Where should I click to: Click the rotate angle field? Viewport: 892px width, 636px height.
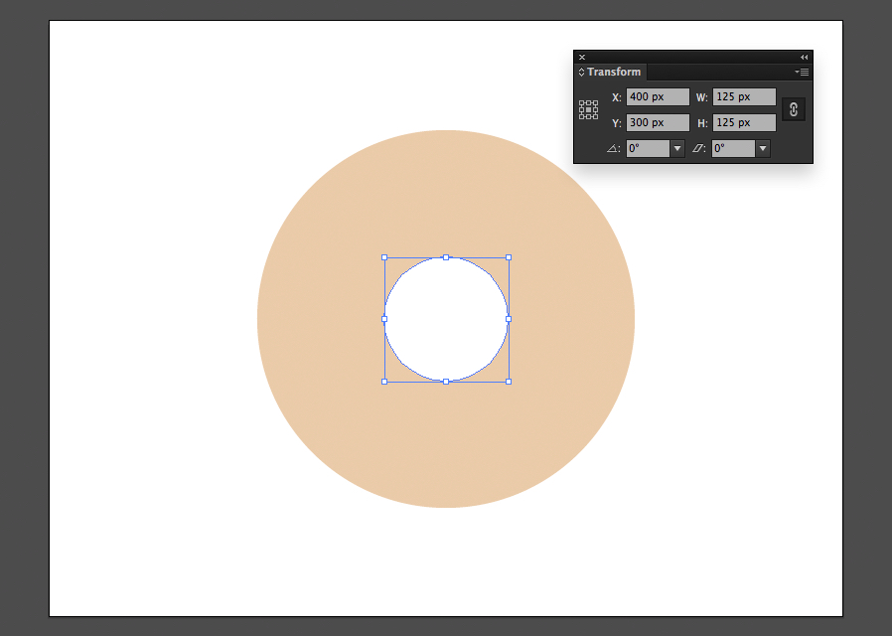click(648, 148)
